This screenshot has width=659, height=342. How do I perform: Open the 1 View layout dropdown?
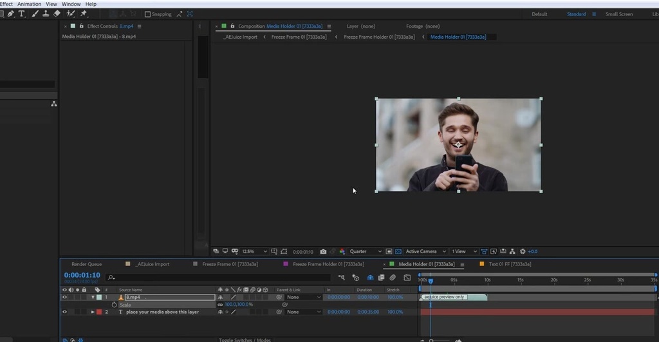(464, 252)
